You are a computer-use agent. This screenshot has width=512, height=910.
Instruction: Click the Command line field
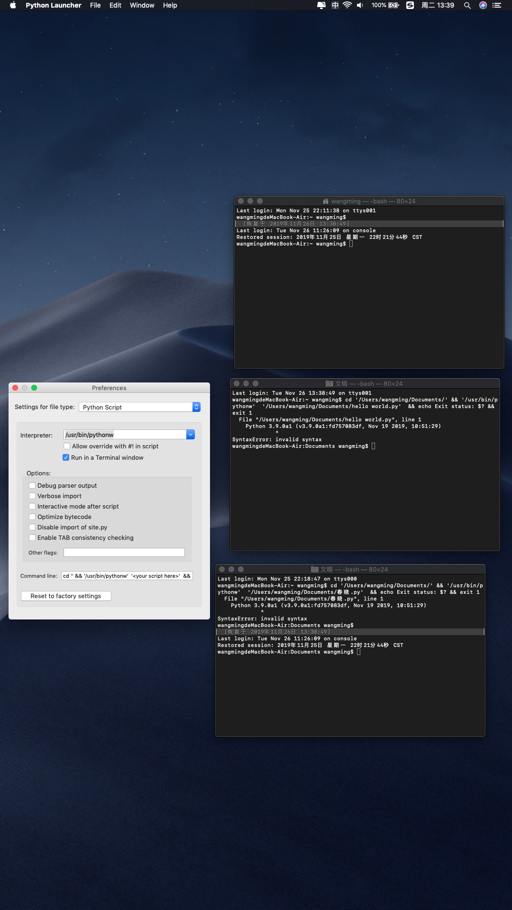(x=127, y=576)
